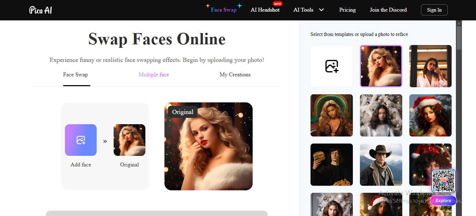Viewport: 476px width, 216px height.
Task: Open the AI Headshot page
Action: (x=265, y=10)
